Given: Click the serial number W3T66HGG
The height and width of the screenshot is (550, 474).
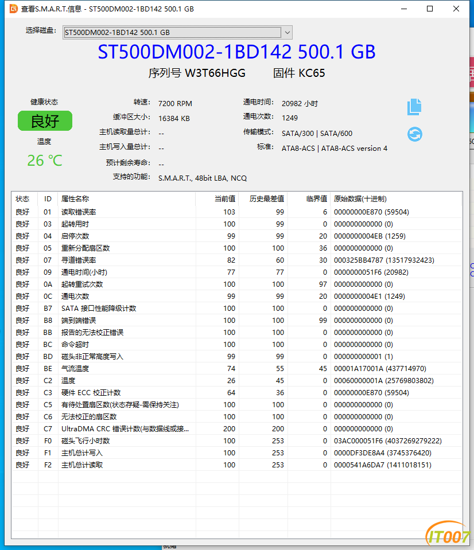Looking at the screenshot, I should [215, 73].
